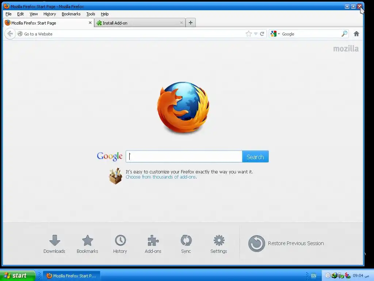374x281 pixels.
Task: Open the Tools menu
Action: (91, 14)
